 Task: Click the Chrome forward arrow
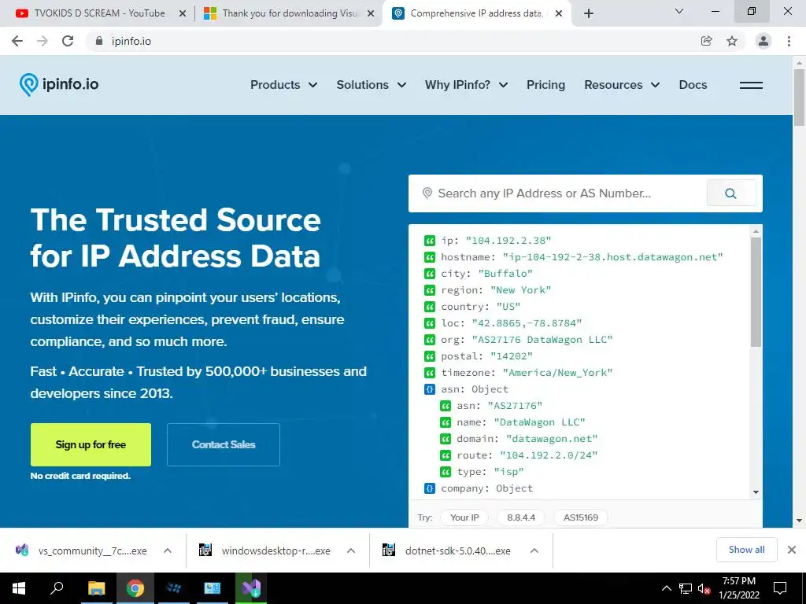click(x=43, y=41)
